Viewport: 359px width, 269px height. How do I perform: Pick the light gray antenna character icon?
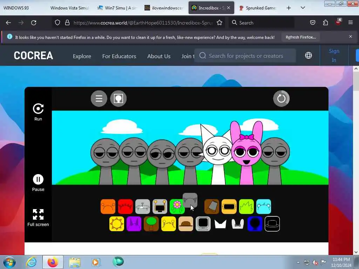point(142,207)
